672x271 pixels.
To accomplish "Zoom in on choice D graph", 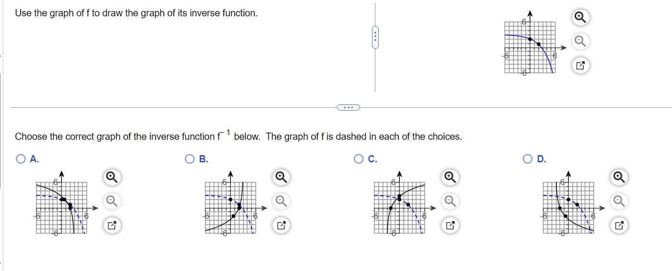I will 619,178.
